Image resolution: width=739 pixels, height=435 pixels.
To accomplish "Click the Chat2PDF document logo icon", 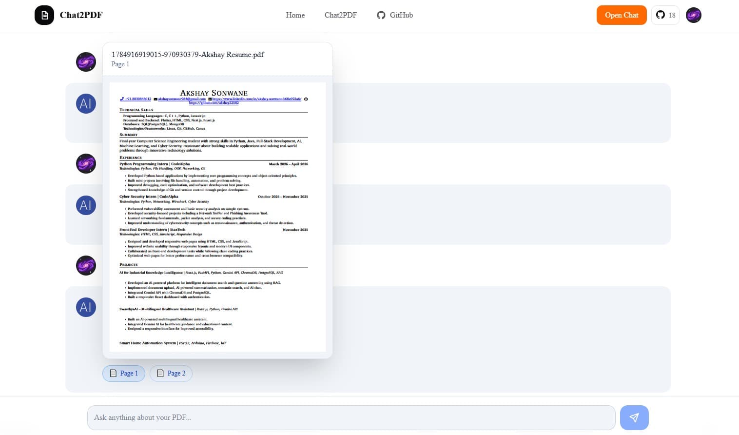I will click(44, 15).
